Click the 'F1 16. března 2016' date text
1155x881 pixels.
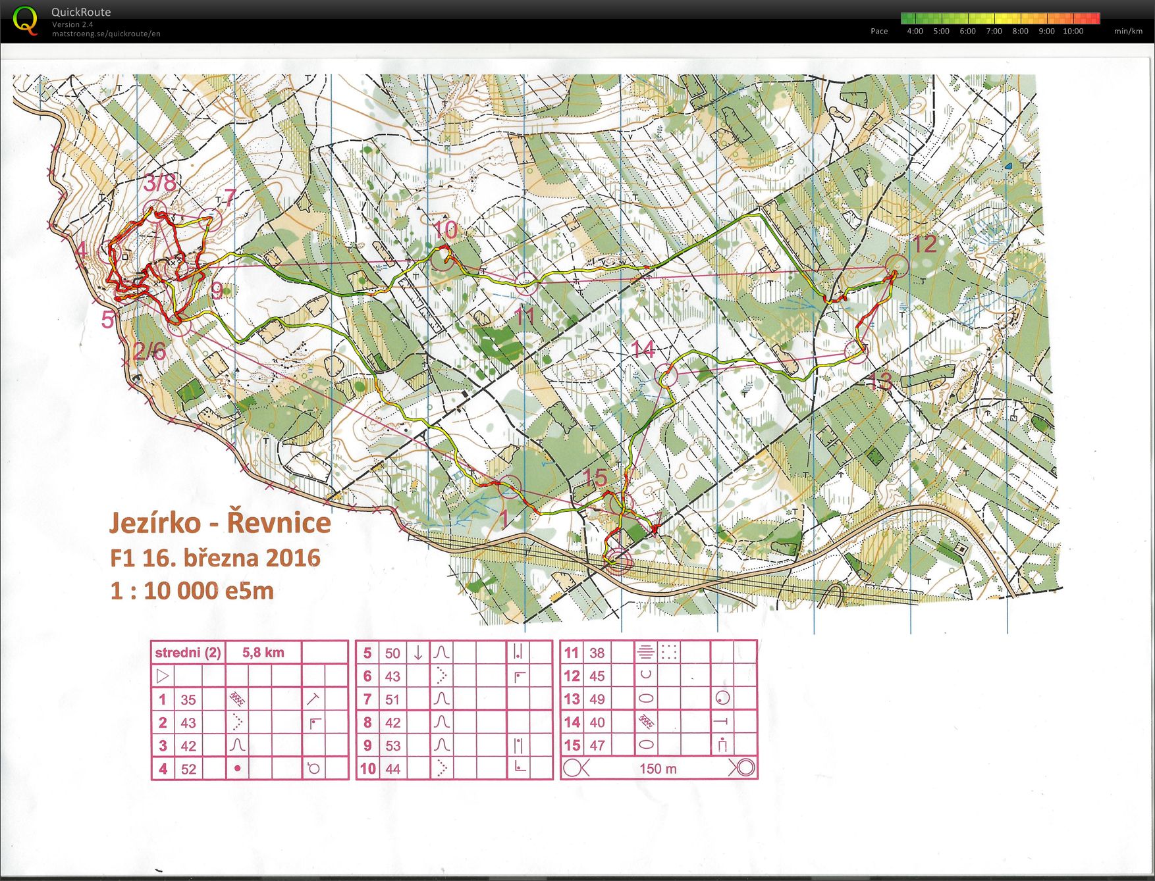click(215, 558)
